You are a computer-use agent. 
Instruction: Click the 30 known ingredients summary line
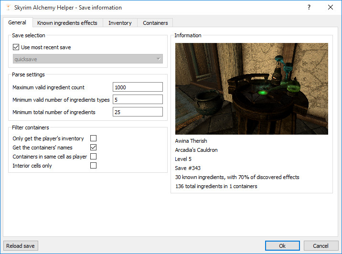[237, 177]
